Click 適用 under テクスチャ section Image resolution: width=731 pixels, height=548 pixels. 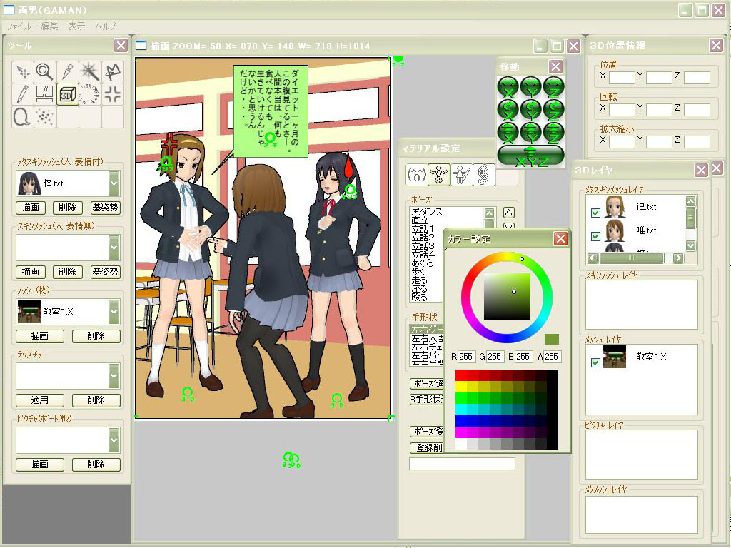pyautogui.click(x=40, y=400)
